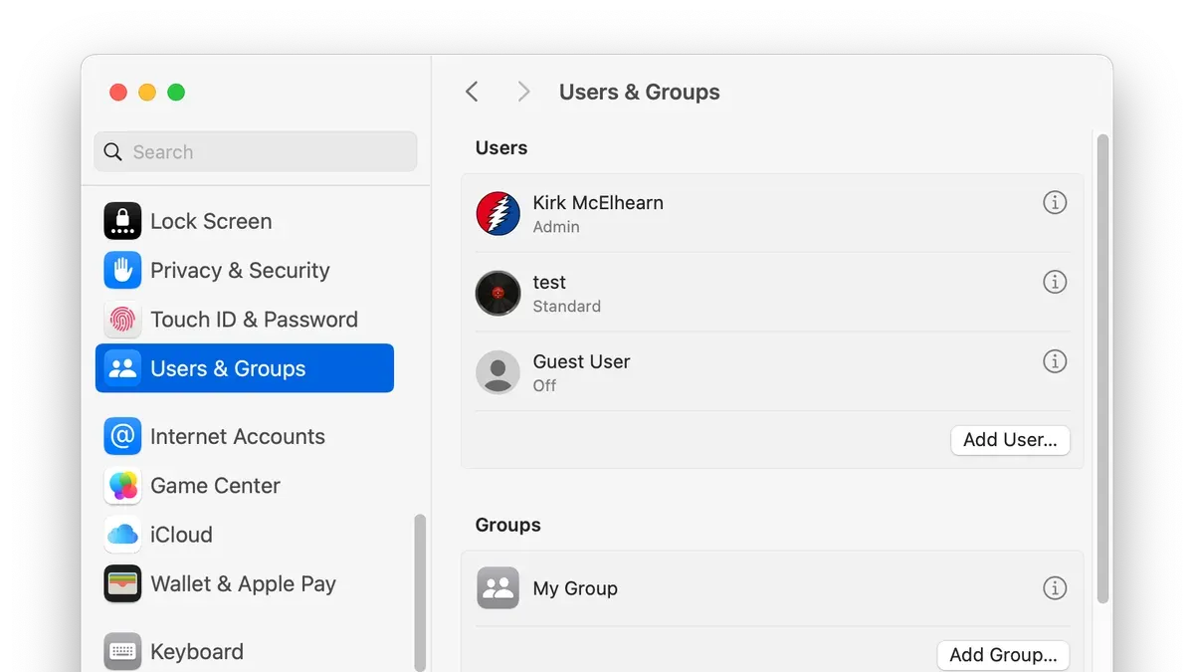Click the Wallet & Apple Pay icon

pos(122,583)
